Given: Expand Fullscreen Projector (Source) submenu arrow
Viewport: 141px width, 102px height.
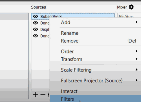Looking at the screenshot, I should click(136, 80).
